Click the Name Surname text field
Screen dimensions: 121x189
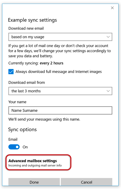click(x=60, y=110)
